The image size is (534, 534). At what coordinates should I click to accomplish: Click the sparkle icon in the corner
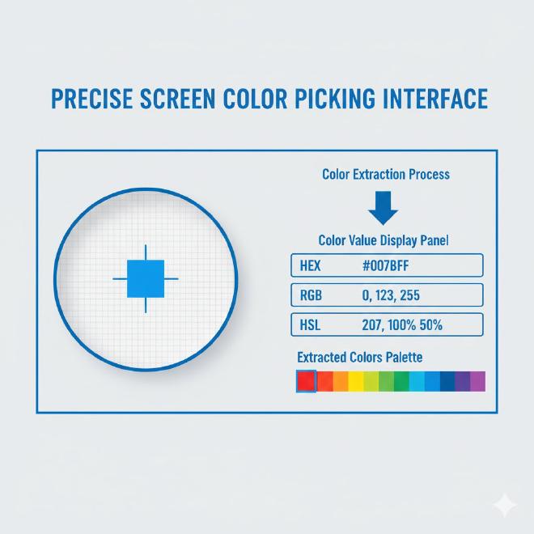(506, 506)
